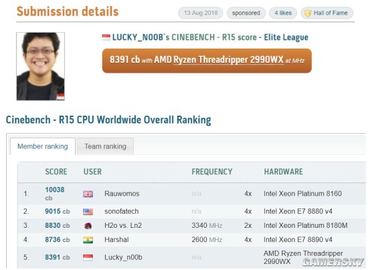This screenshot has width=368, height=270.
Task: Open user Rauwomos profile link
Action: (x=122, y=194)
